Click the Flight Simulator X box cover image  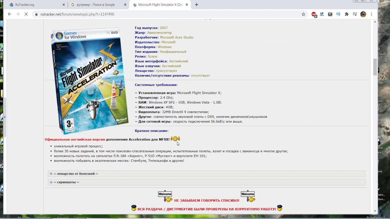tap(90, 81)
